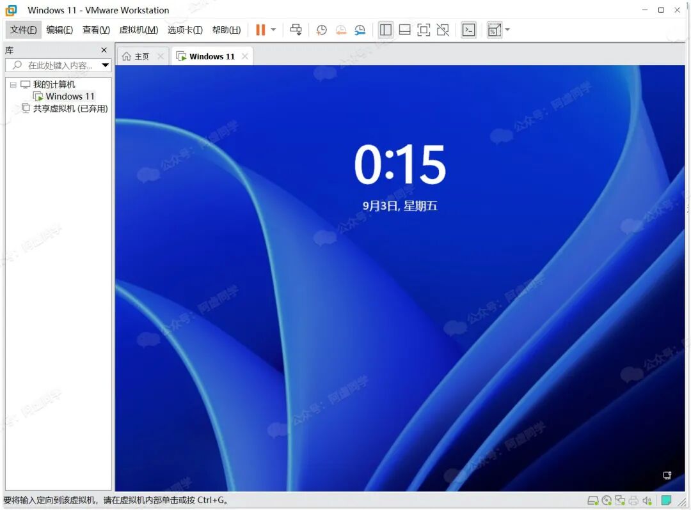The width and height of the screenshot is (691, 510).
Task: Click the network adapter status icon
Action: pyautogui.click(x=620, y=500)
